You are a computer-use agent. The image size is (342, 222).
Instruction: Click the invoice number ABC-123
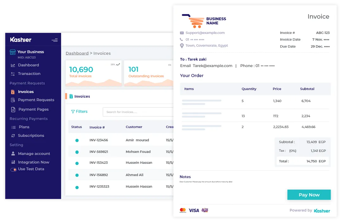(x=323, y=33)
